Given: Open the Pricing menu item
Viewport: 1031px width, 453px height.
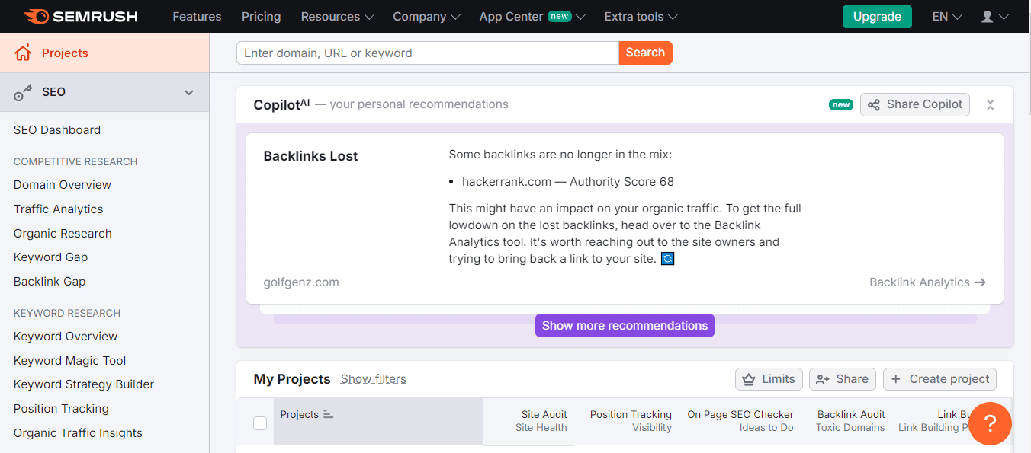Looking at the screenshot, I should click(261, 17).
